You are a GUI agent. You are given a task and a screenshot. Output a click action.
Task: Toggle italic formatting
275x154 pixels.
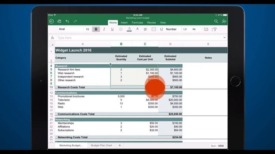click(104, 29)
